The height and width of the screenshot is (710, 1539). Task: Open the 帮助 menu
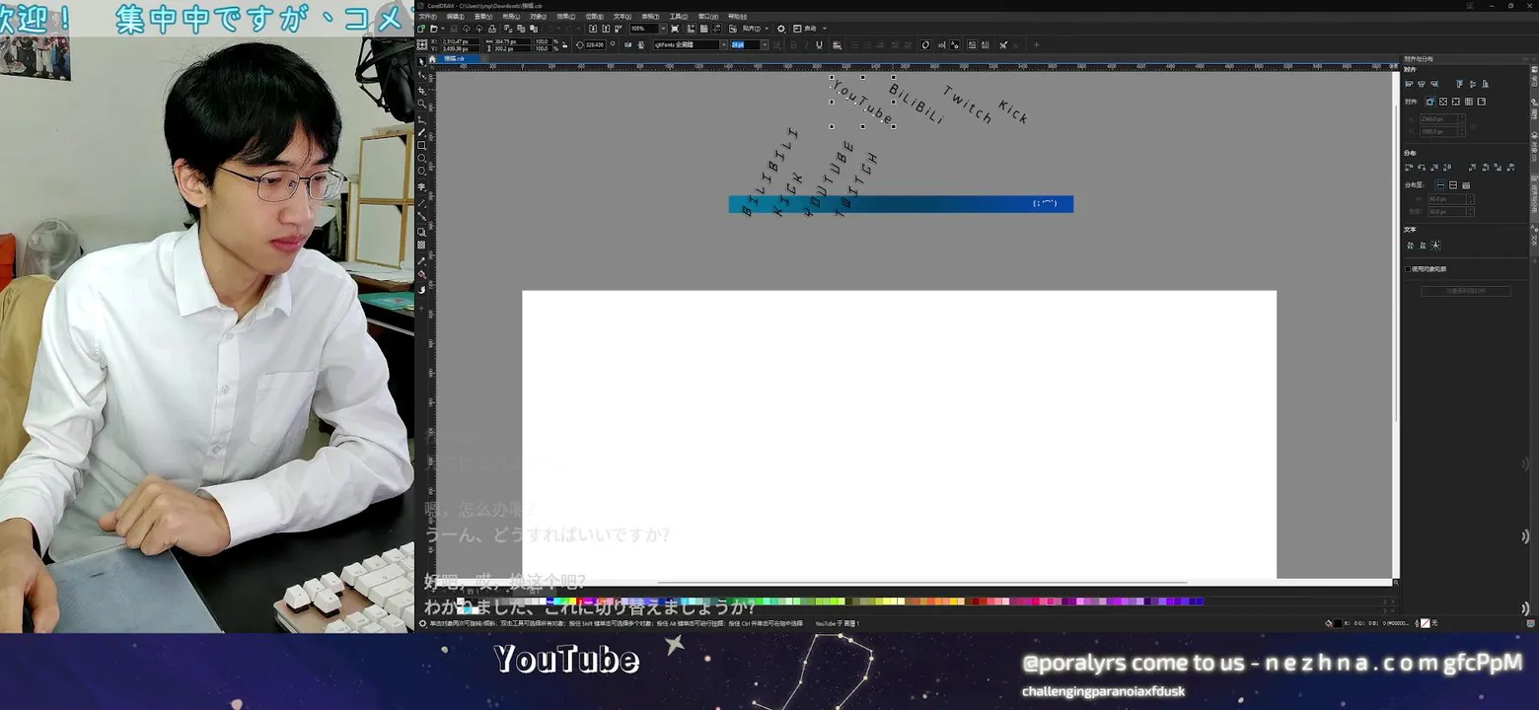coord(737,17)
